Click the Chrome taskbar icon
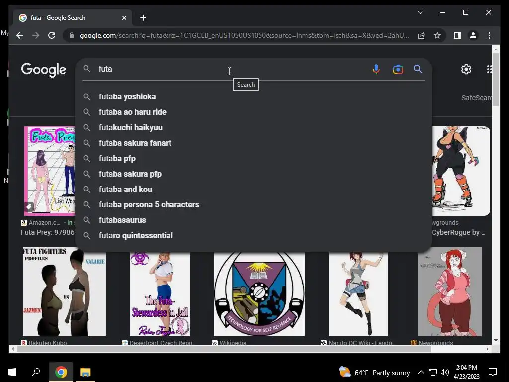Image resolution: width=509 pixels, height=382 pixels. click(x=61, y=372)
